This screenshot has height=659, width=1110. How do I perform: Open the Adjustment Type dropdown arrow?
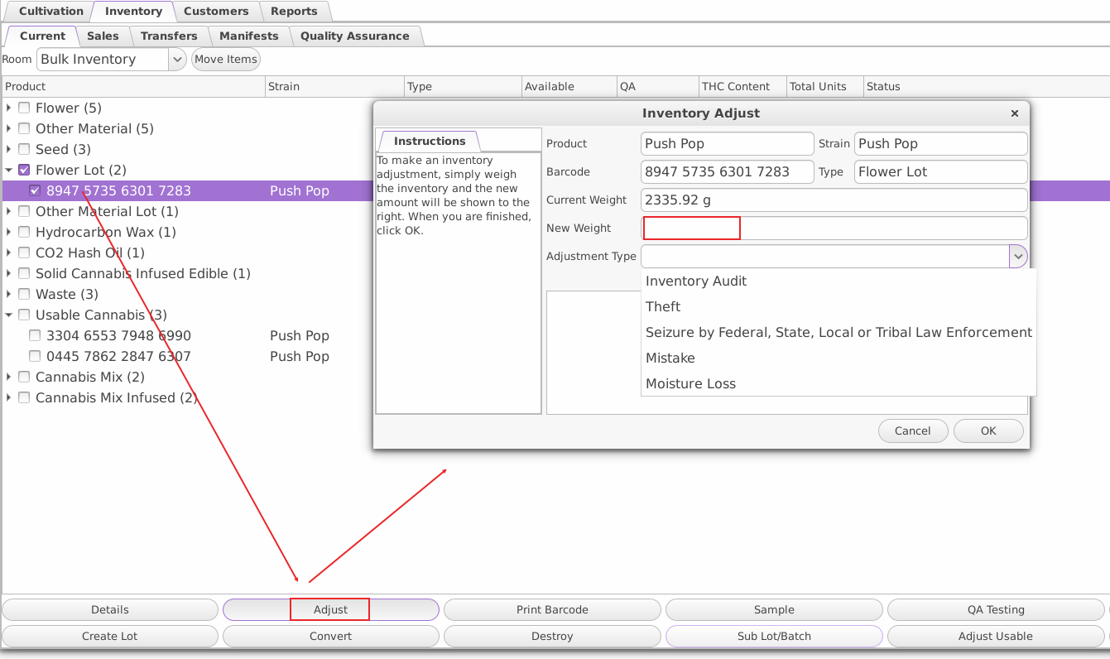click(x=1018, y=256)
